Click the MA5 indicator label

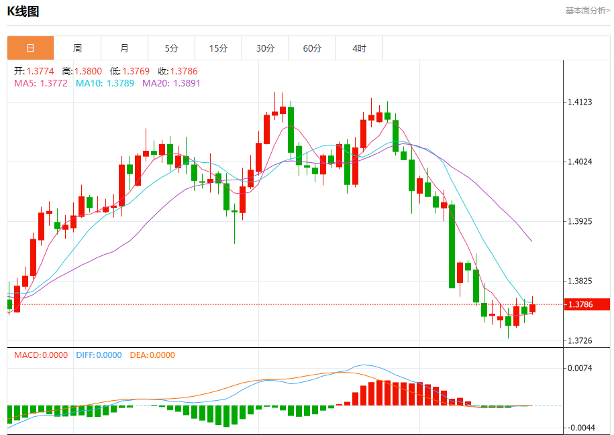click(x=41, y=83)
